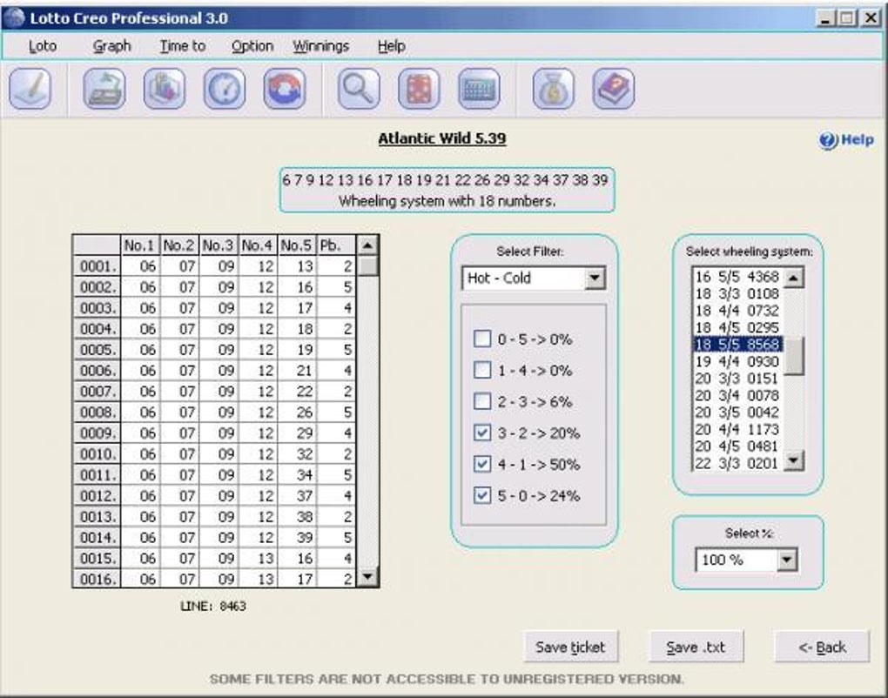The width and height of the screenshot is (888, 698).
Task: Select wheeling system 20 3/4 0078
Action: pos(737,395)
